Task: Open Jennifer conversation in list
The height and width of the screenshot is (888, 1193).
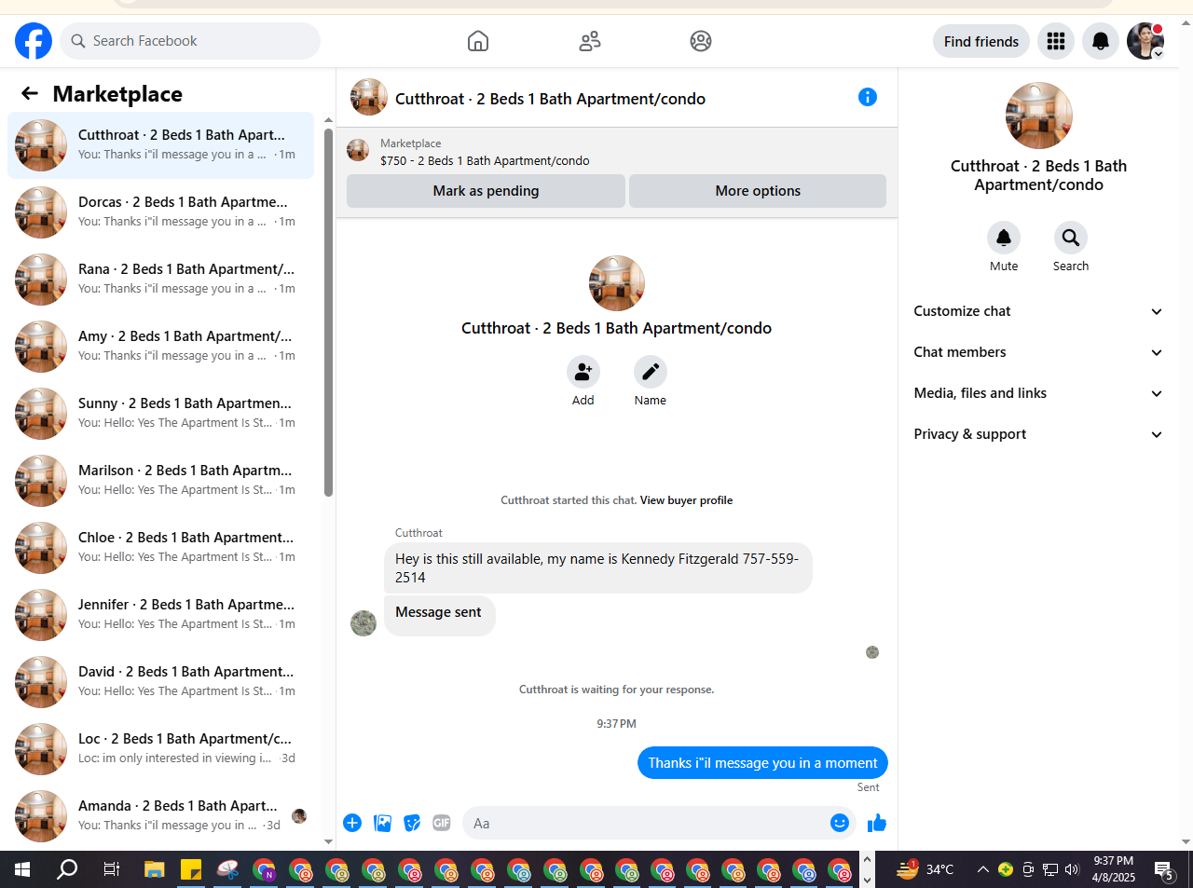Action: [x=160, y=615]
